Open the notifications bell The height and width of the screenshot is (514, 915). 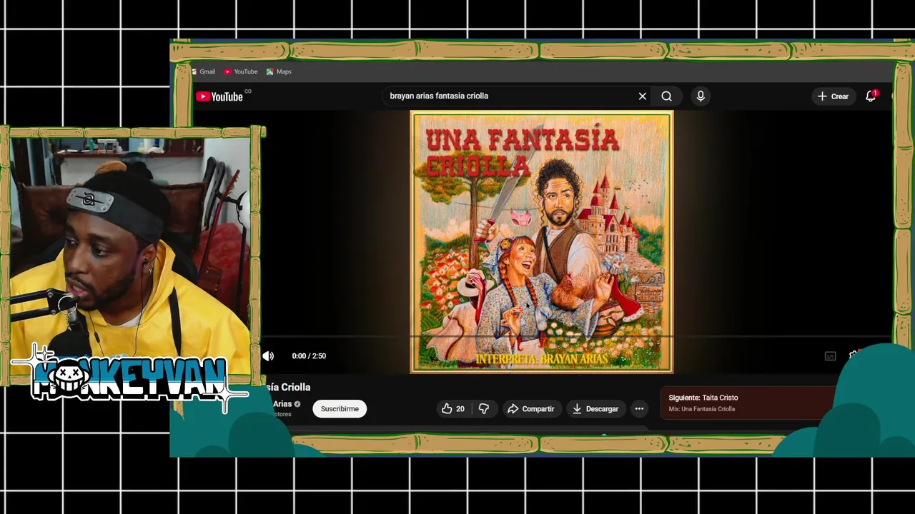pos(871,96)
